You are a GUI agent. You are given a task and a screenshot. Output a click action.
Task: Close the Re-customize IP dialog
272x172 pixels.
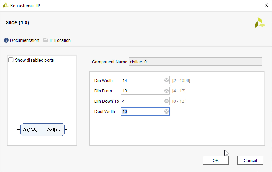pos(266,6)
